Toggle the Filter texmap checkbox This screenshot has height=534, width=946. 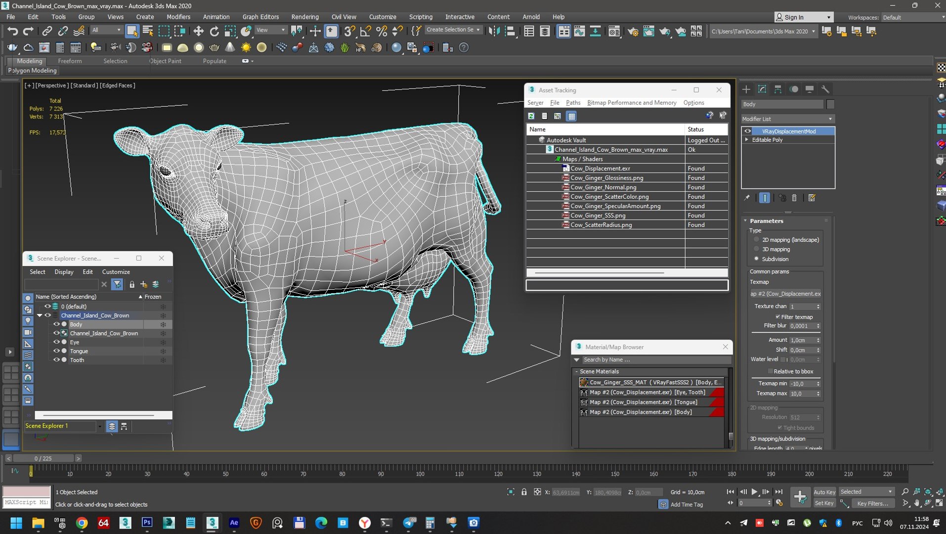777,317
